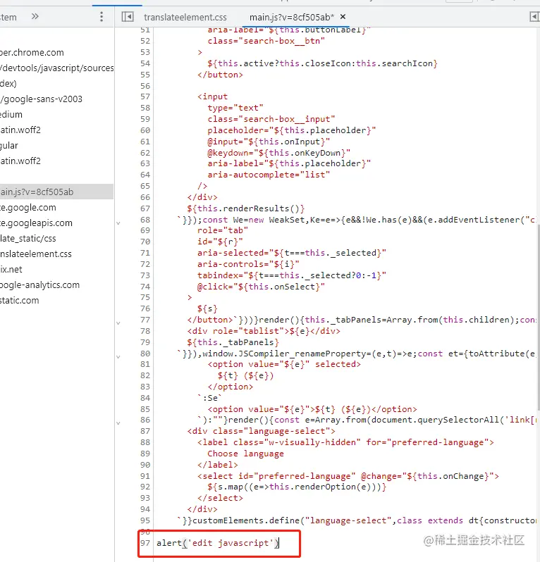The height and width of the screenshot is (562, 540).
Task: Click the Filesystem tab in the navigator
Action: tap(8, 17)
